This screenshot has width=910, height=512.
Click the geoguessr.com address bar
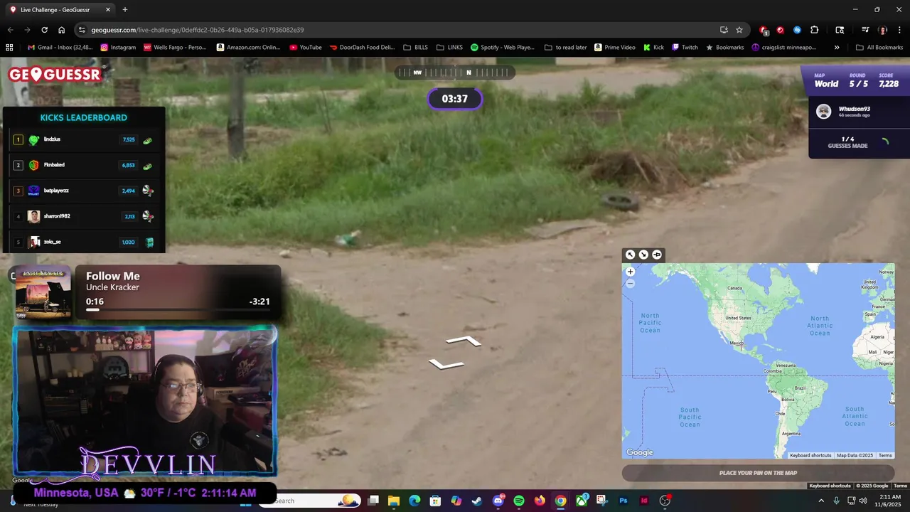[398, 30]
